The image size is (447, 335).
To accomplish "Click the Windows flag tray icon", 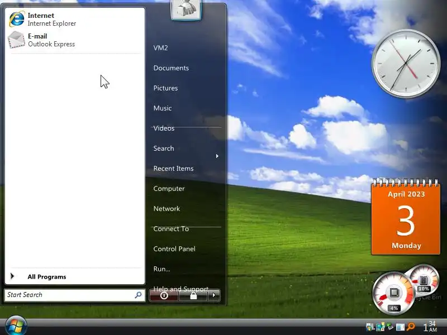I will coord(370,327).
